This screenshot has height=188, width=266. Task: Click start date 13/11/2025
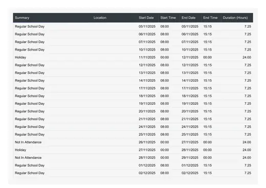(147, 73)
